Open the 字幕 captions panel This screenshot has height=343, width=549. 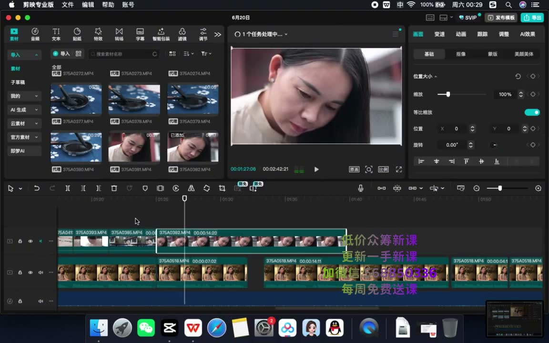pyautogui.click(x=140, y=34)
